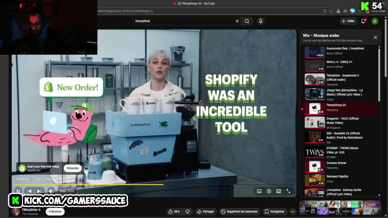Subscribe with the S'abonner button

[55, 212]
